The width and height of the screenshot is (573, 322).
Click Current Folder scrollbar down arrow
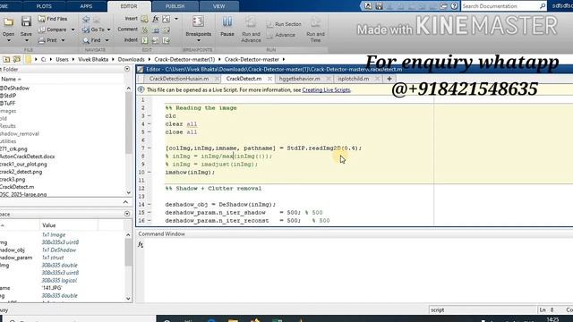[128, 192]
